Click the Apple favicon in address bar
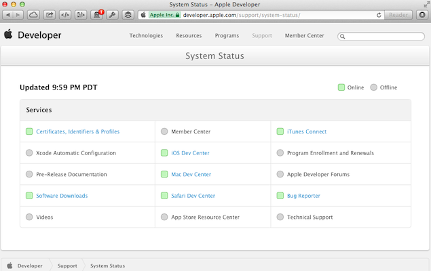Viewport: 431px width, 271px height. coord(143,15)
